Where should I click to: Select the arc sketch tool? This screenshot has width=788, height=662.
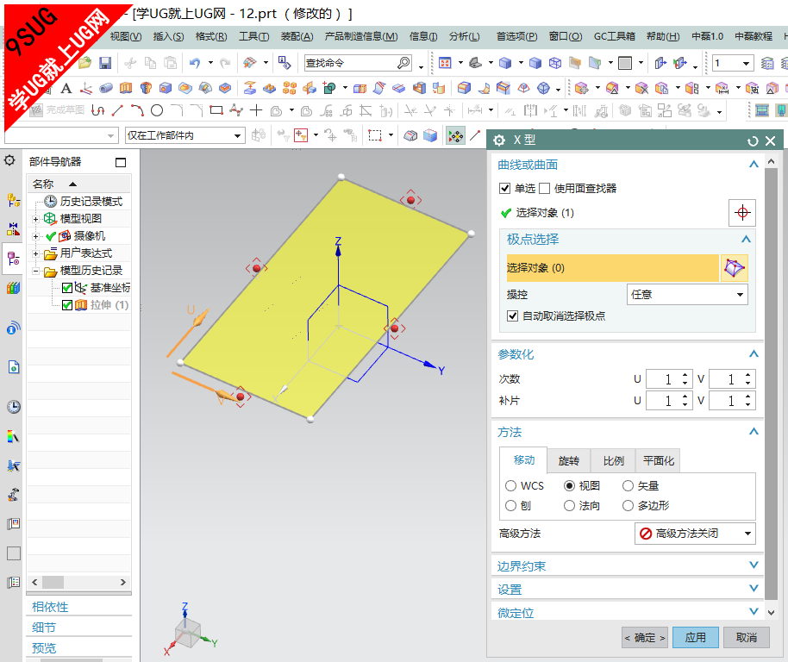pos(137,110)
